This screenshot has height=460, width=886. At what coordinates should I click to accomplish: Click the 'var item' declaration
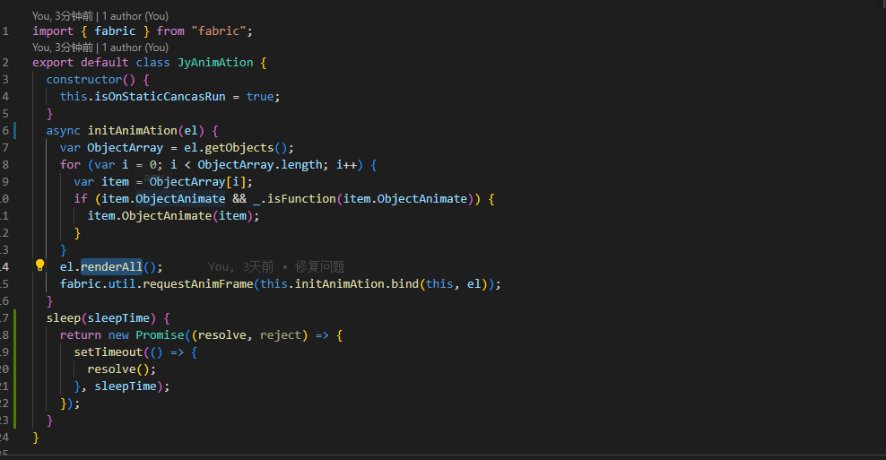101,182
